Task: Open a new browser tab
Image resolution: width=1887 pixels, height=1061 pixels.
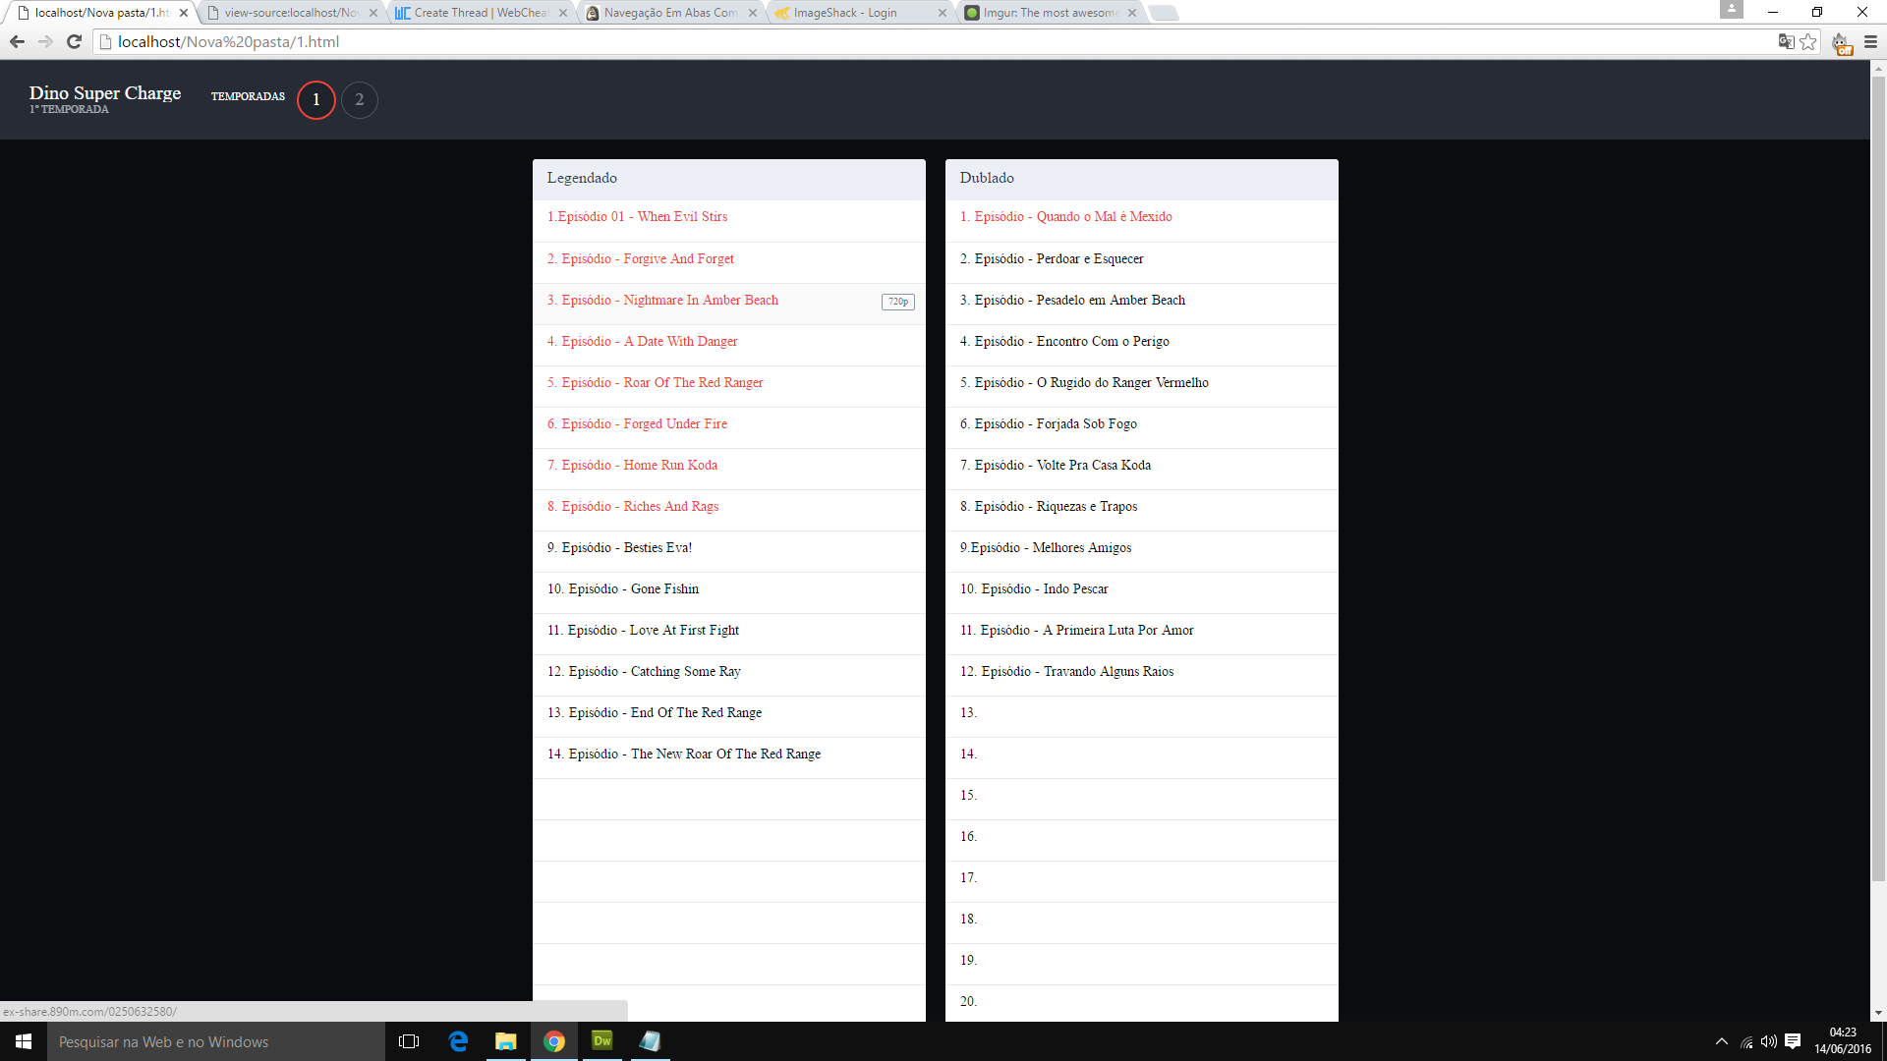Action: pos(1163,13)
